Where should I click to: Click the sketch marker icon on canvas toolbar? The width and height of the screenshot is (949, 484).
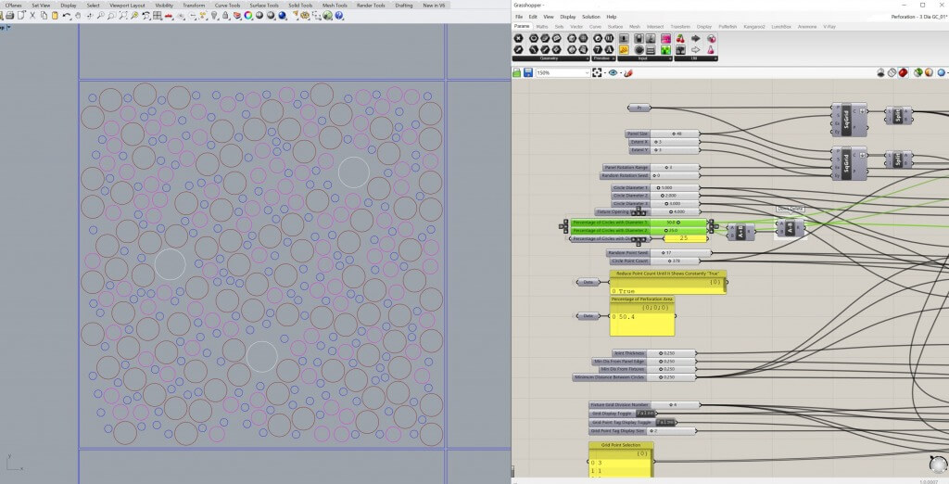(628, 72)
